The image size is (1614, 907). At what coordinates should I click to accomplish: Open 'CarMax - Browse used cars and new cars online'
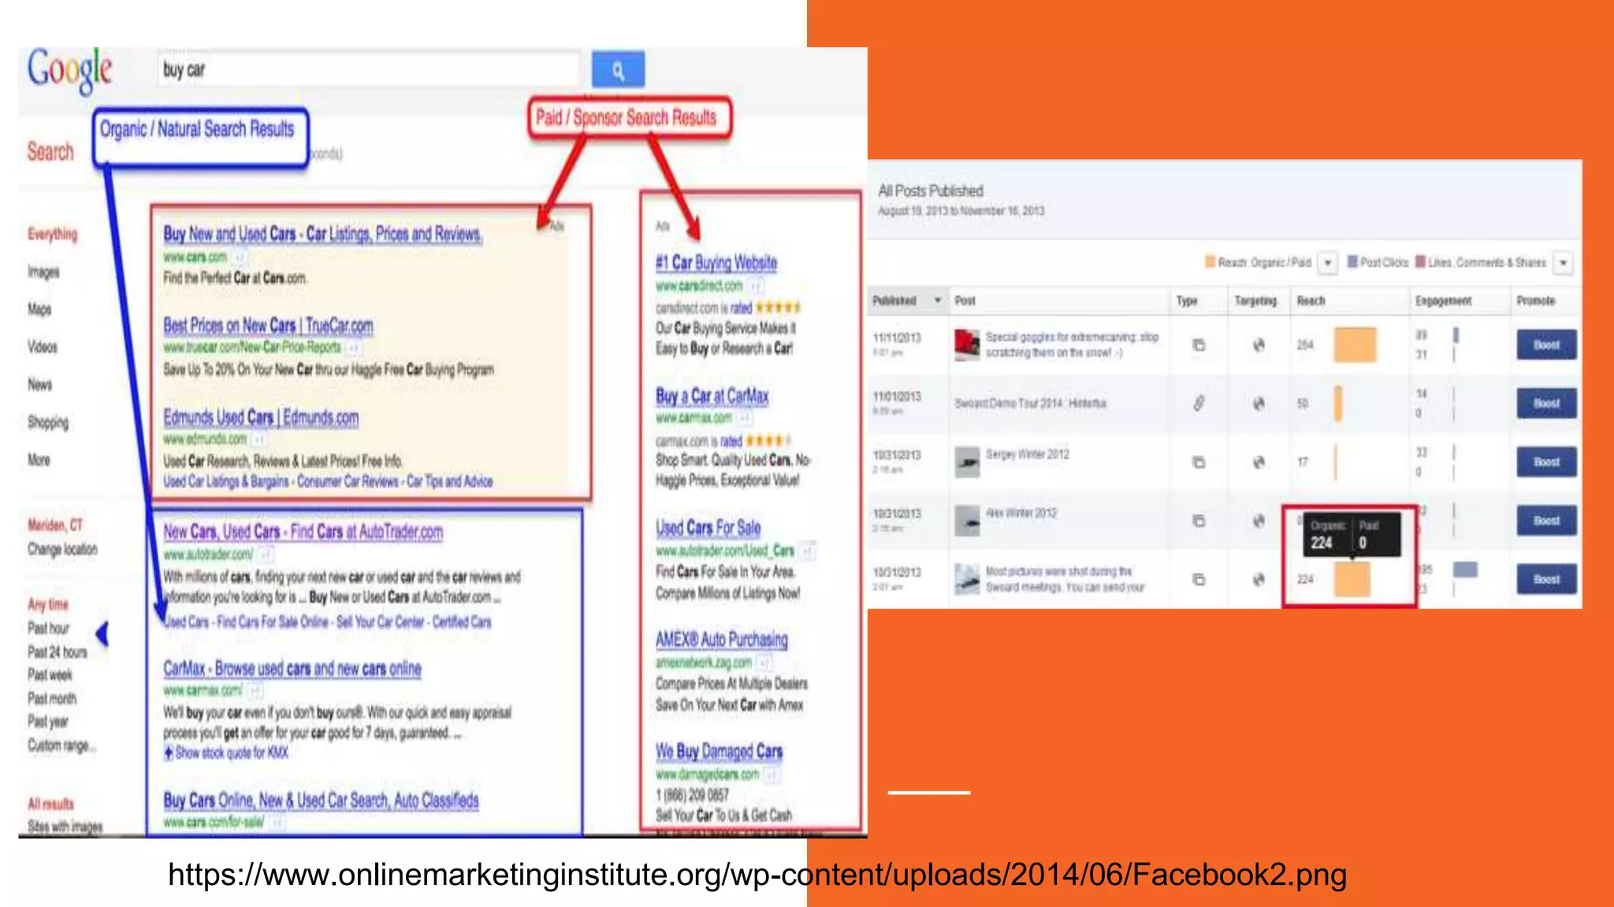point(292,668)
